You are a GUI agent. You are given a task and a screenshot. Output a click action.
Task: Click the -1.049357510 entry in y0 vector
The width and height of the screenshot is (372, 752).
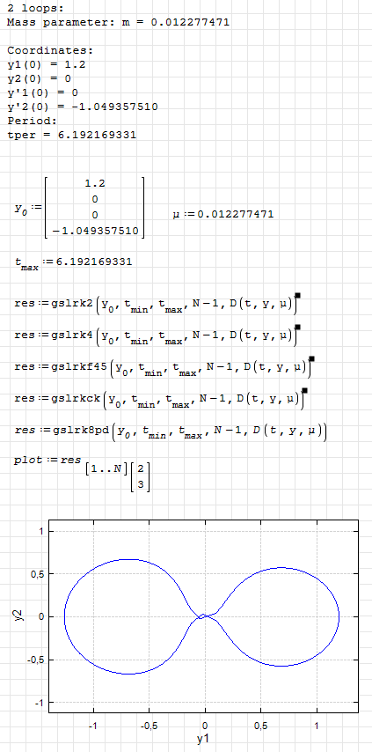pyautogui.click(x=95, y=231)
